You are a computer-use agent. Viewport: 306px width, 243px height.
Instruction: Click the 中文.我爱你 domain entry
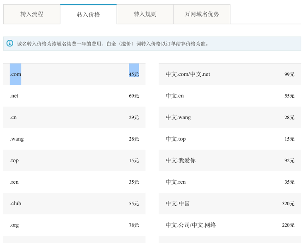181,160
